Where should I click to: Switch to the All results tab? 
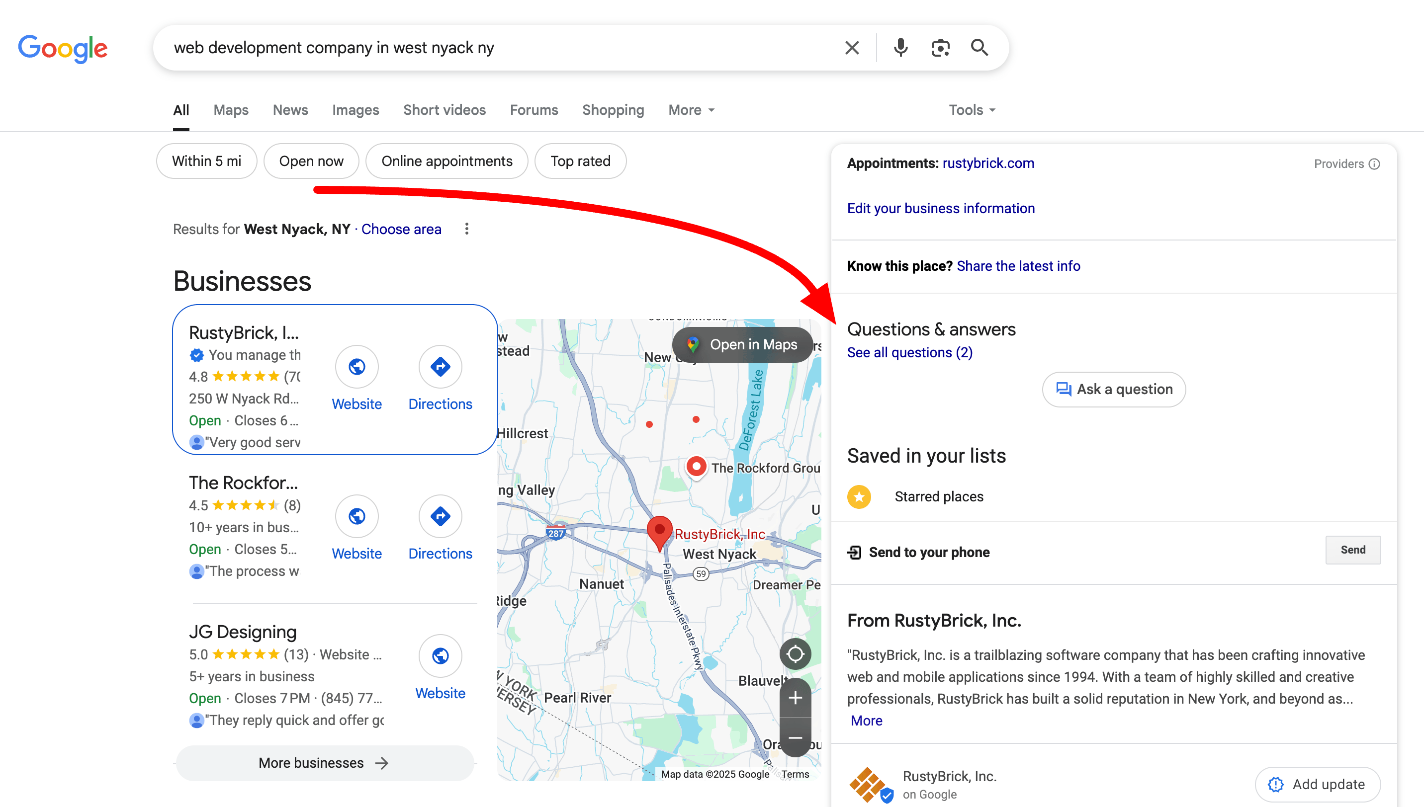click(x=181, y=110)
